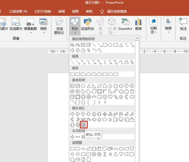Select the text box in 最近使用的形状
Image resolution: width=189 pixels, height=162 pixels.
click(83, 45)
